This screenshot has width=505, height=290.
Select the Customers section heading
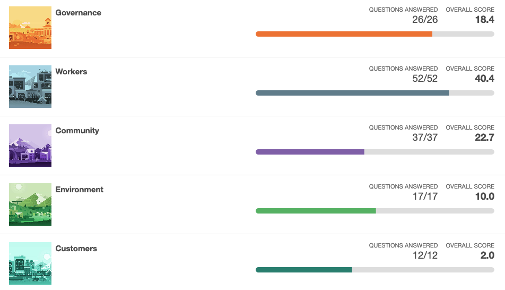76,249
